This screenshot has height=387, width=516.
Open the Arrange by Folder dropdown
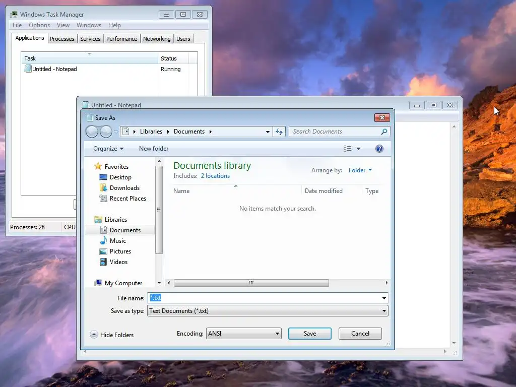click(x=360, y=170)
